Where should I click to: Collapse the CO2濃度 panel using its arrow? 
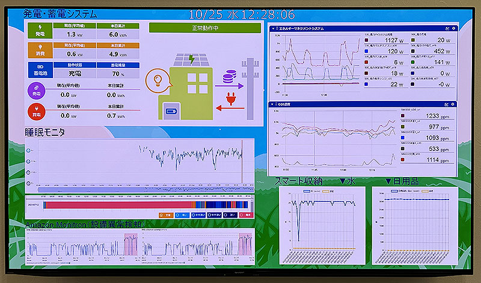click(x=272, y=105)
